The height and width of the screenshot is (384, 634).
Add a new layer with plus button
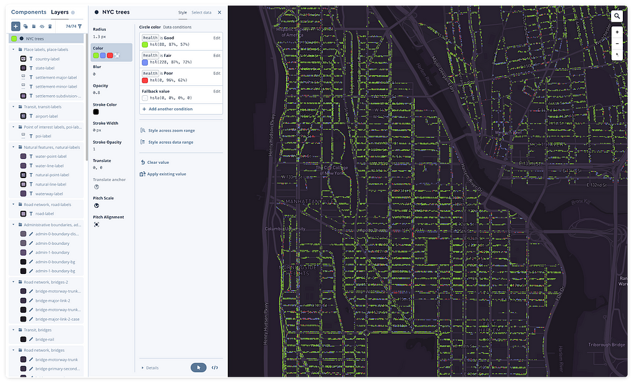15,26
